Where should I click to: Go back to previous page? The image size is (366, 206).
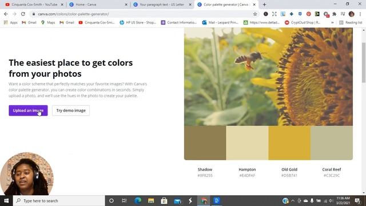[6, 14]
